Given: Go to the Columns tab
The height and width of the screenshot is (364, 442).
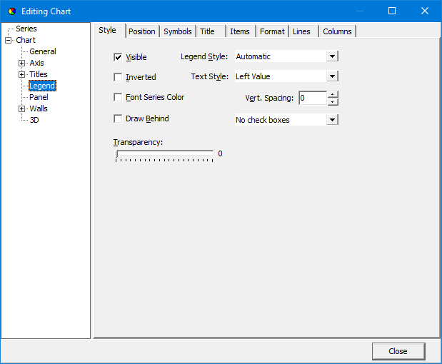Looking at the screenshot, I should pyautogui.click(x=337, y=31).
